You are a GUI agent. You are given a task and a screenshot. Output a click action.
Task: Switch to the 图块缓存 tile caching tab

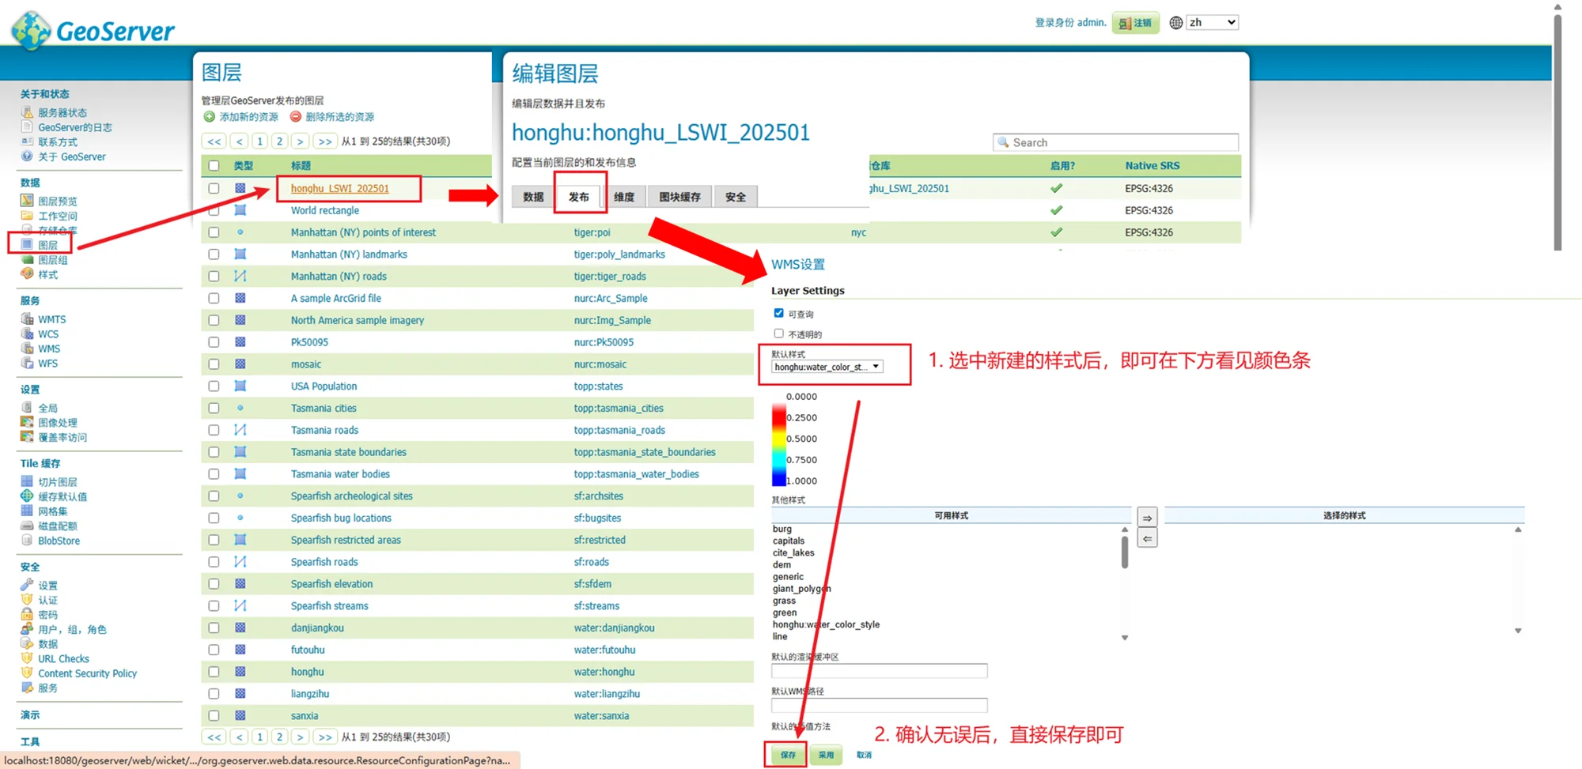tap(679, 197)
